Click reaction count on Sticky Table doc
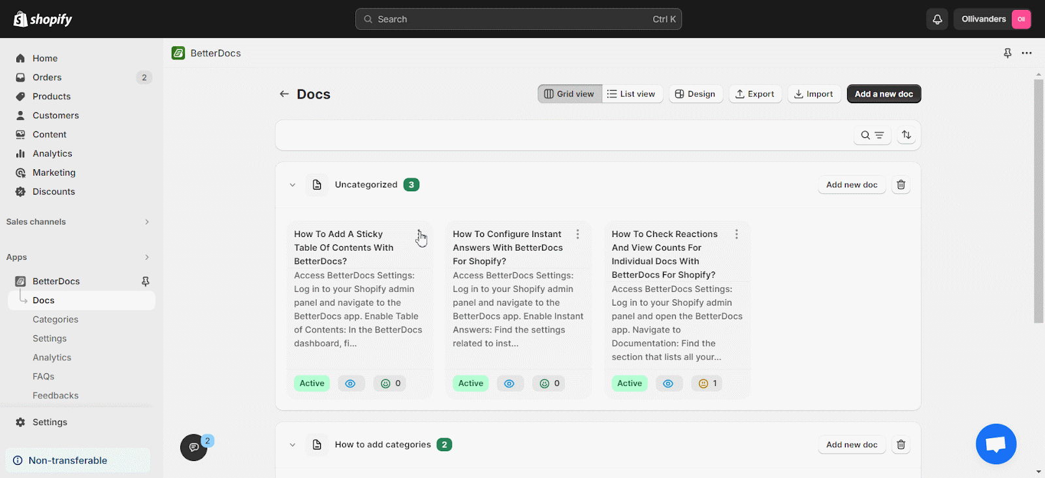1045x478 pixels. 391,383
